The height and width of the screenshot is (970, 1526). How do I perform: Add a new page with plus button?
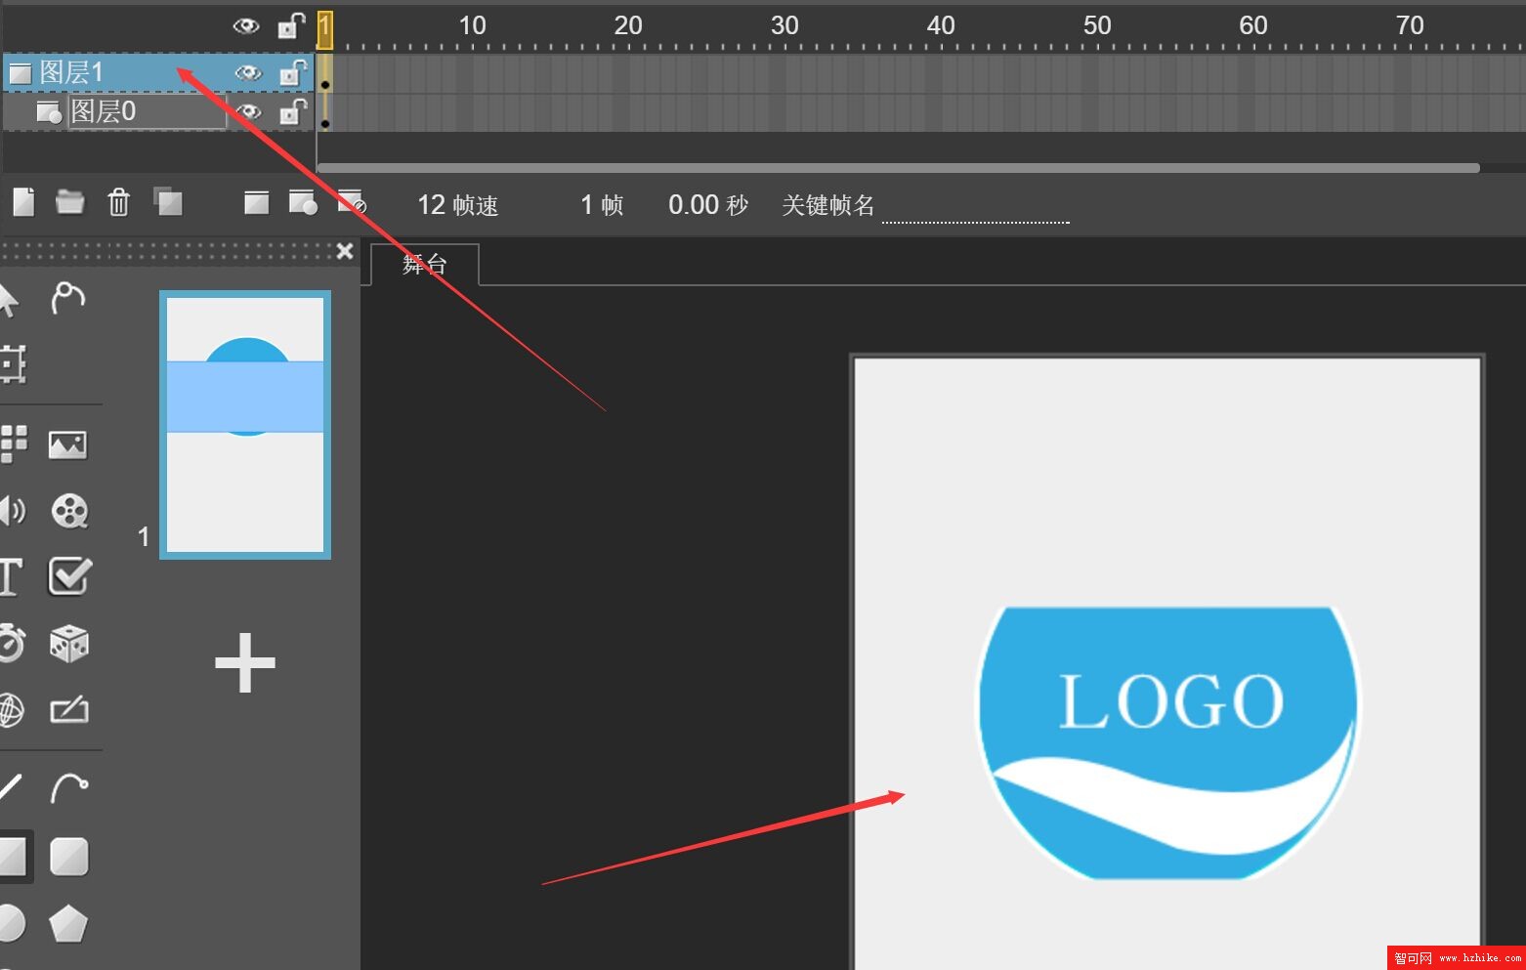[244, 662]
